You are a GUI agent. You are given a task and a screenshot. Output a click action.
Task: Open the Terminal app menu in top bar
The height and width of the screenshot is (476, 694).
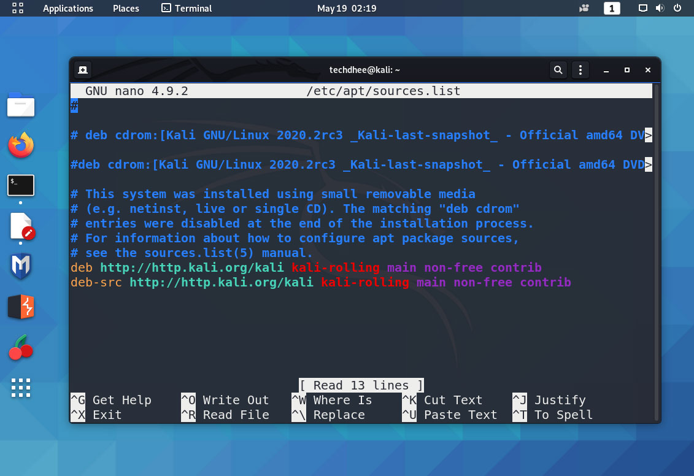tap(187, 9)
